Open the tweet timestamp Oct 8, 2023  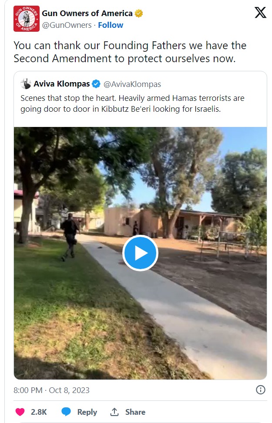tap(52, 390)
